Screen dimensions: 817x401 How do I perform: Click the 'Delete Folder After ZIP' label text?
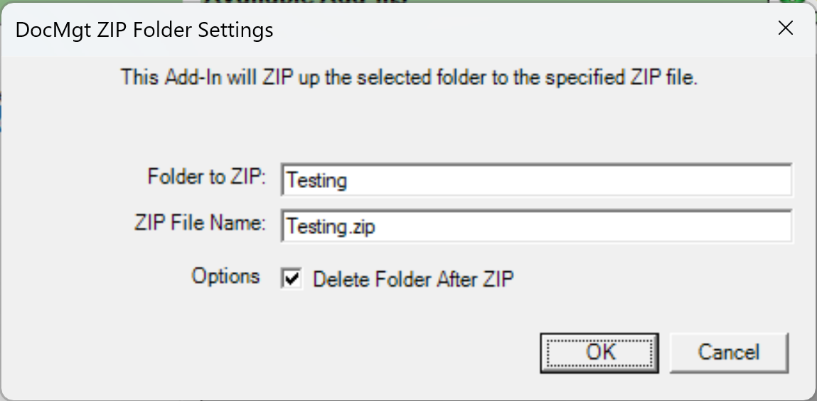coord(413,279)
